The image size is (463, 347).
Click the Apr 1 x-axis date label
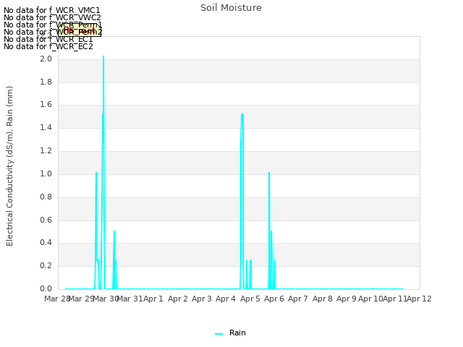click(153, 299)
